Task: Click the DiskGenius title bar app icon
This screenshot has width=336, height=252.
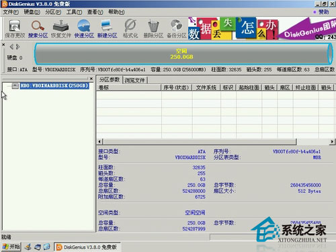Action: [x=4, y=4]
